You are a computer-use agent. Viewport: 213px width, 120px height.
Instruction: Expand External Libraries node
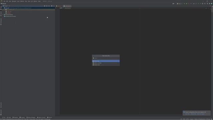pos(3,15)
